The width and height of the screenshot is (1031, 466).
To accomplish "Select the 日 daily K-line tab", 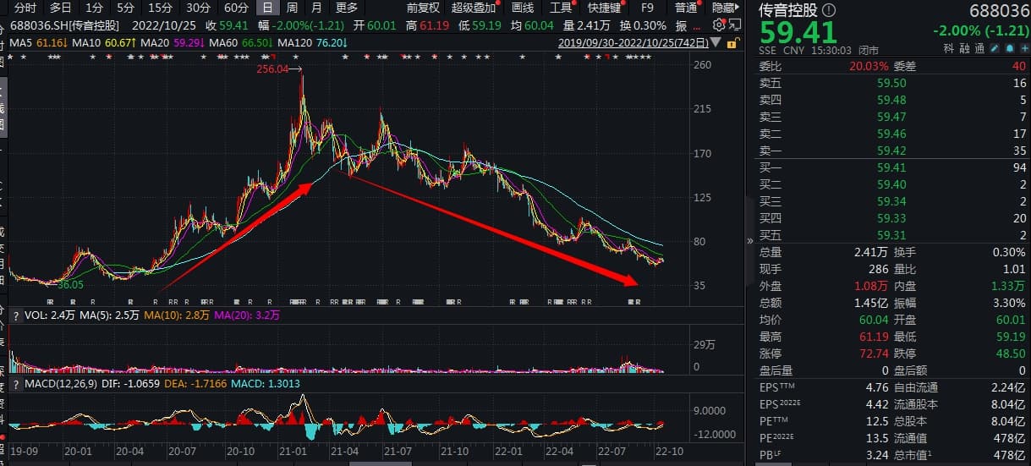I will (266, 8).
